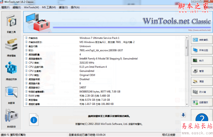Click the info icon beside 處理器序號 row
This screenshot has width=213, height=137.
coord(26,79)
